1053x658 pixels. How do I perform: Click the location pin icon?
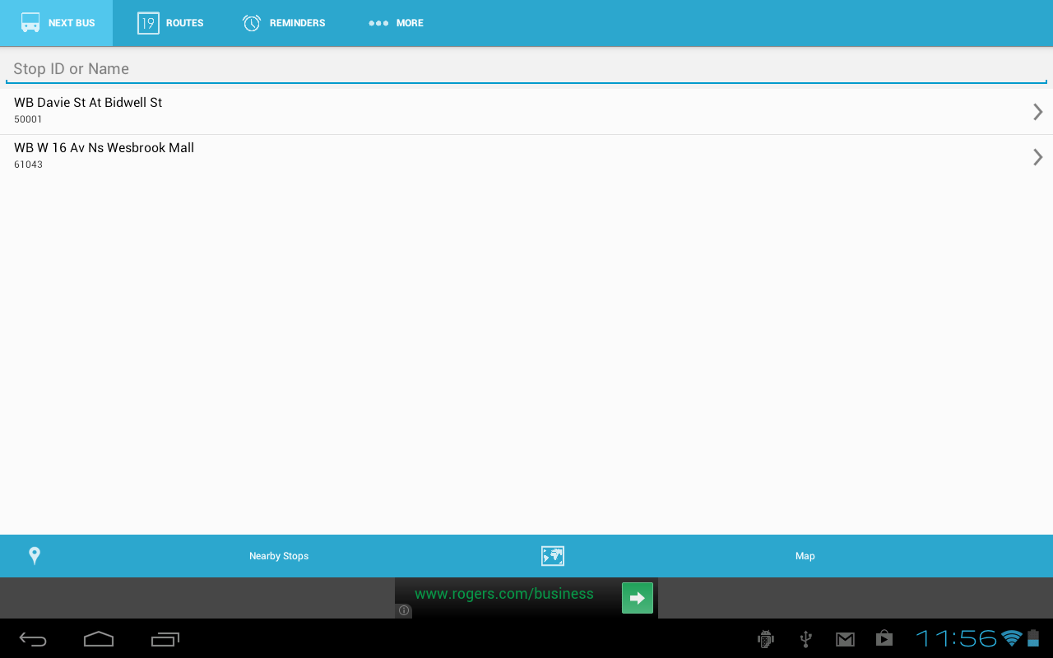point(35,556)
